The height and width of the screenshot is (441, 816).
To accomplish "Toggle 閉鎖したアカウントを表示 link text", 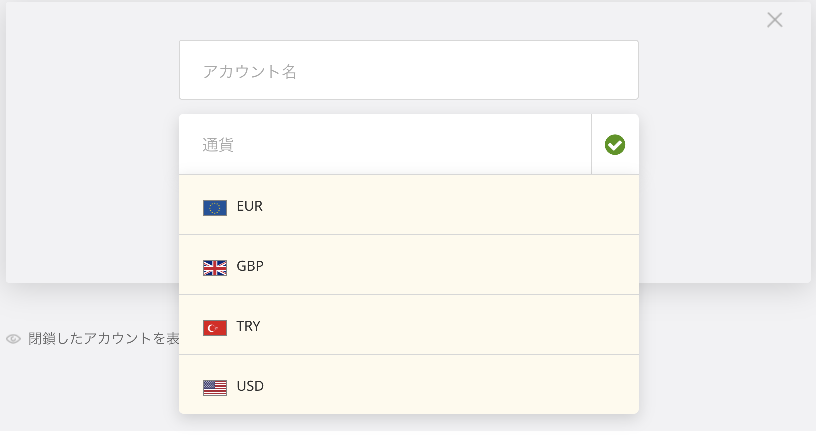I will pyautogui.click(x=104, y=339).
